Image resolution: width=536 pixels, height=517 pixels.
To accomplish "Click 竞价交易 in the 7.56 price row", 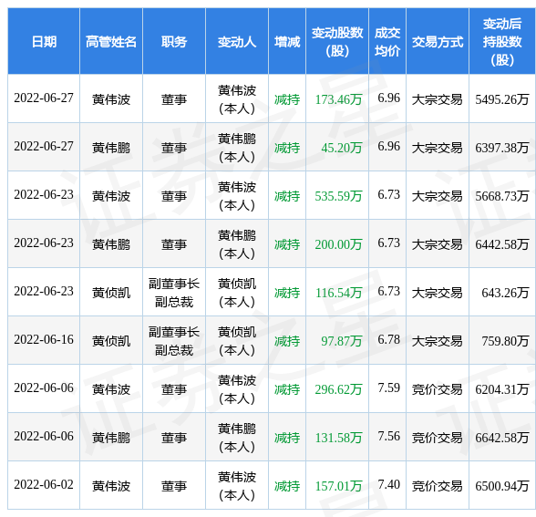I will 438,438.
